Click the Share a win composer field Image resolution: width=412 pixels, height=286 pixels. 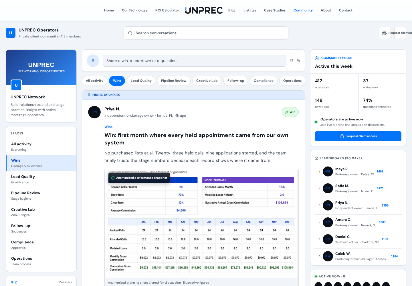coord(195,61)
